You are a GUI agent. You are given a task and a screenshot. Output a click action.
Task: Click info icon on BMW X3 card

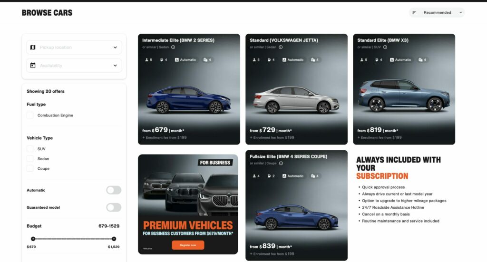(385, 47)
